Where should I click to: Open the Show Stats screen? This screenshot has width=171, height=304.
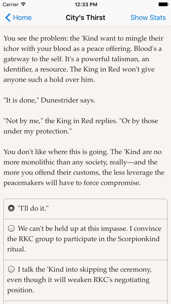tap(148, 18)
